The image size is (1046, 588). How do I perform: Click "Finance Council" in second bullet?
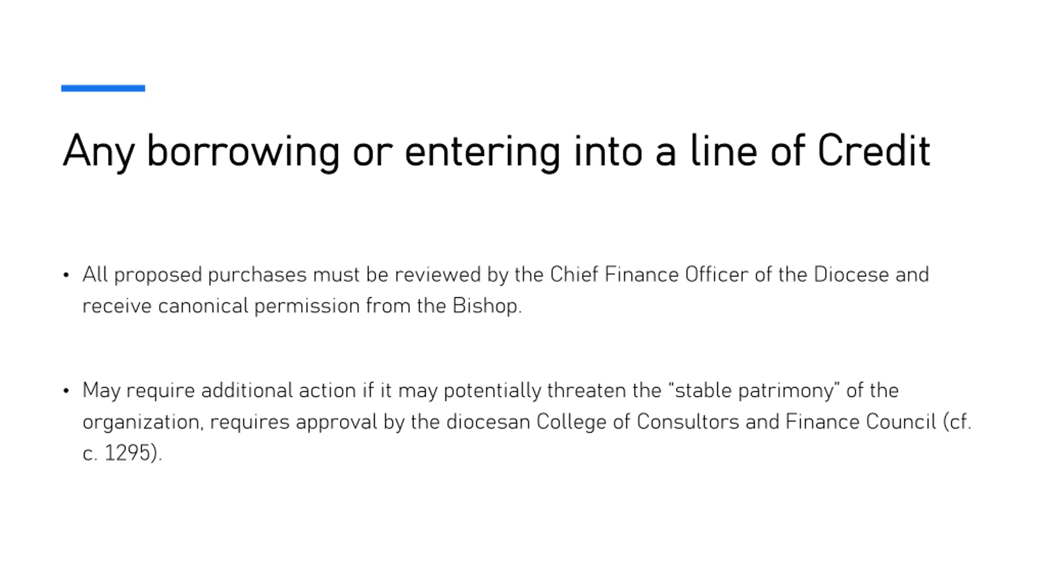pos(861,422)
